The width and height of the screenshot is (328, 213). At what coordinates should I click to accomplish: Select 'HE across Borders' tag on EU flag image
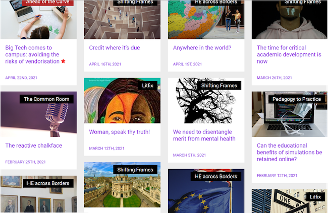click(x=216, y=176)
